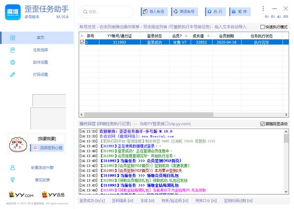294x209 pixels.
Task: Minimize the application window
Action: 274,8
